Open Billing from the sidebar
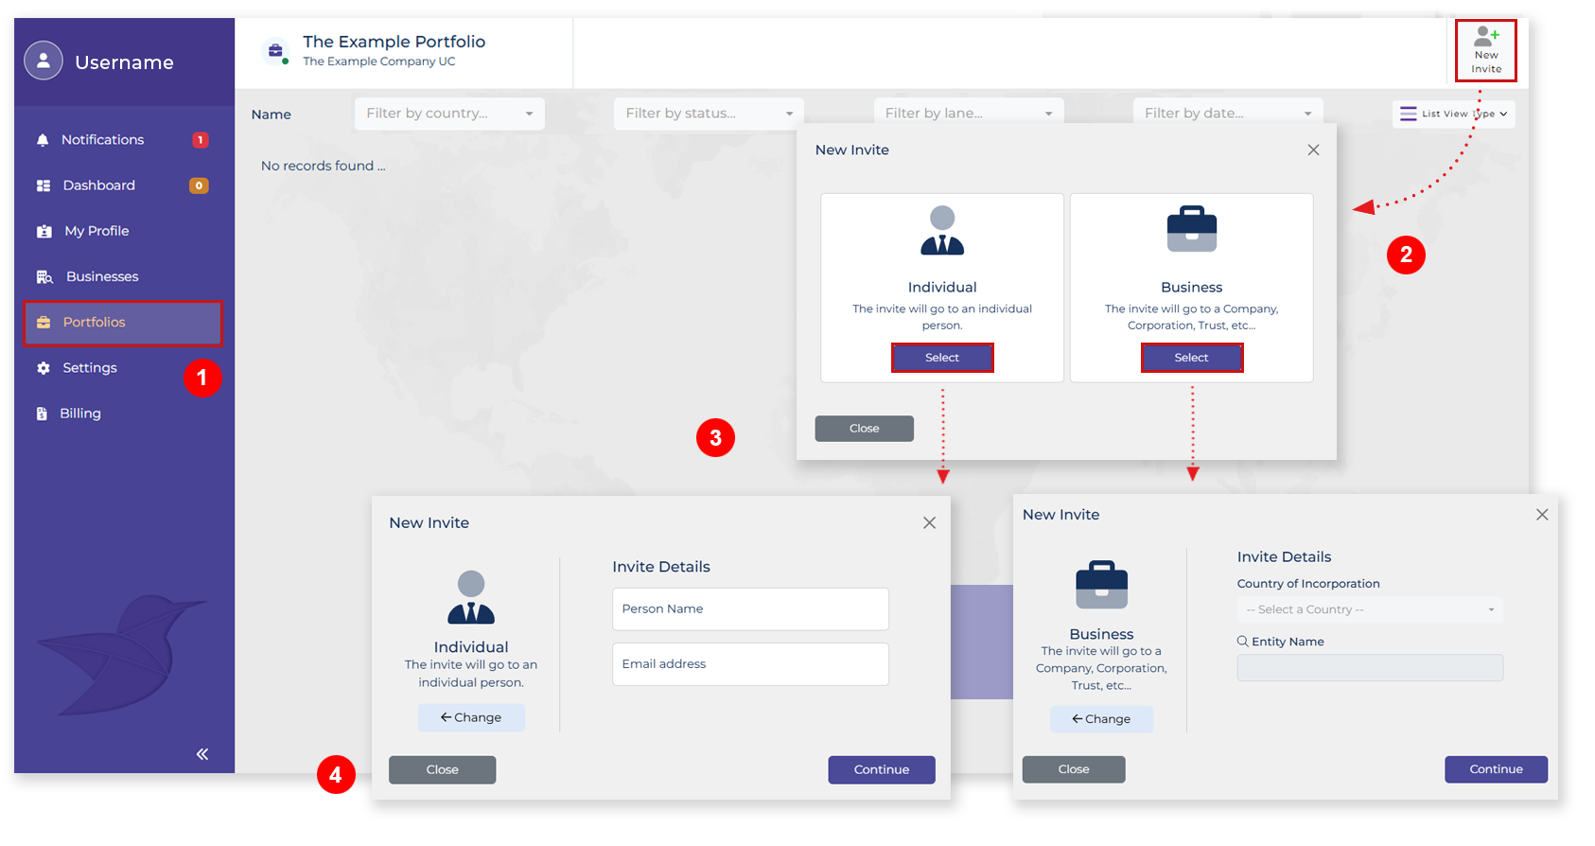This screenshot has height=846, width=1595. [x=123, y=414]
